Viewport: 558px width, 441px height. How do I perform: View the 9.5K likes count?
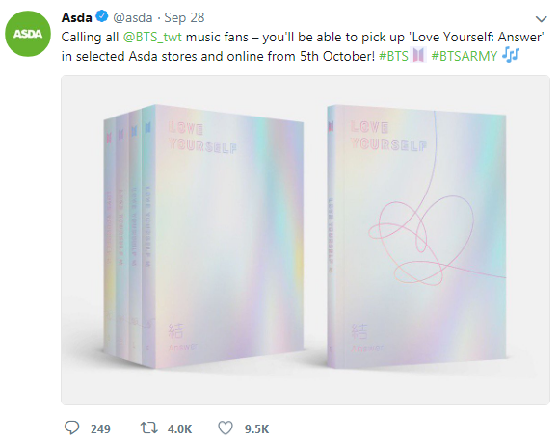(x=256, y=428)
